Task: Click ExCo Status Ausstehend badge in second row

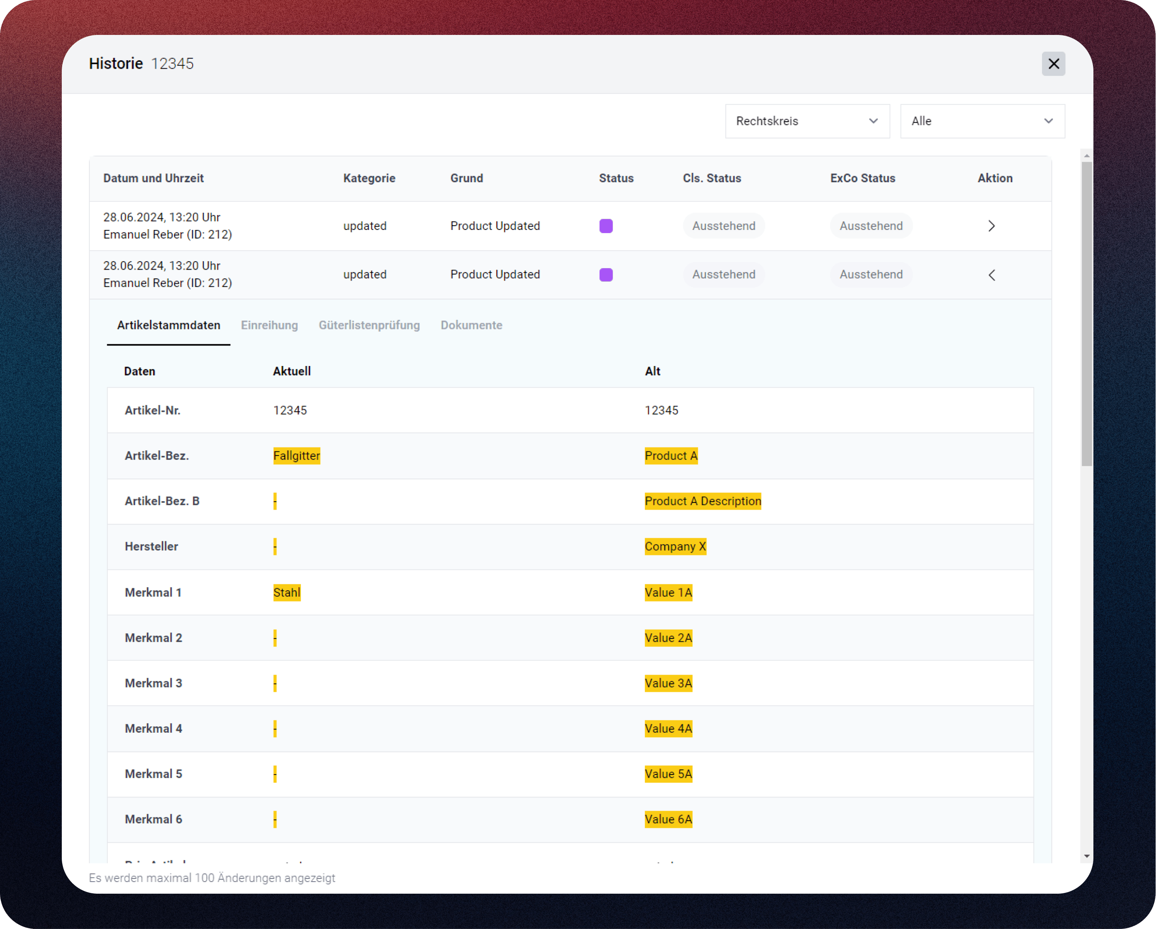Action: (871, 274)
